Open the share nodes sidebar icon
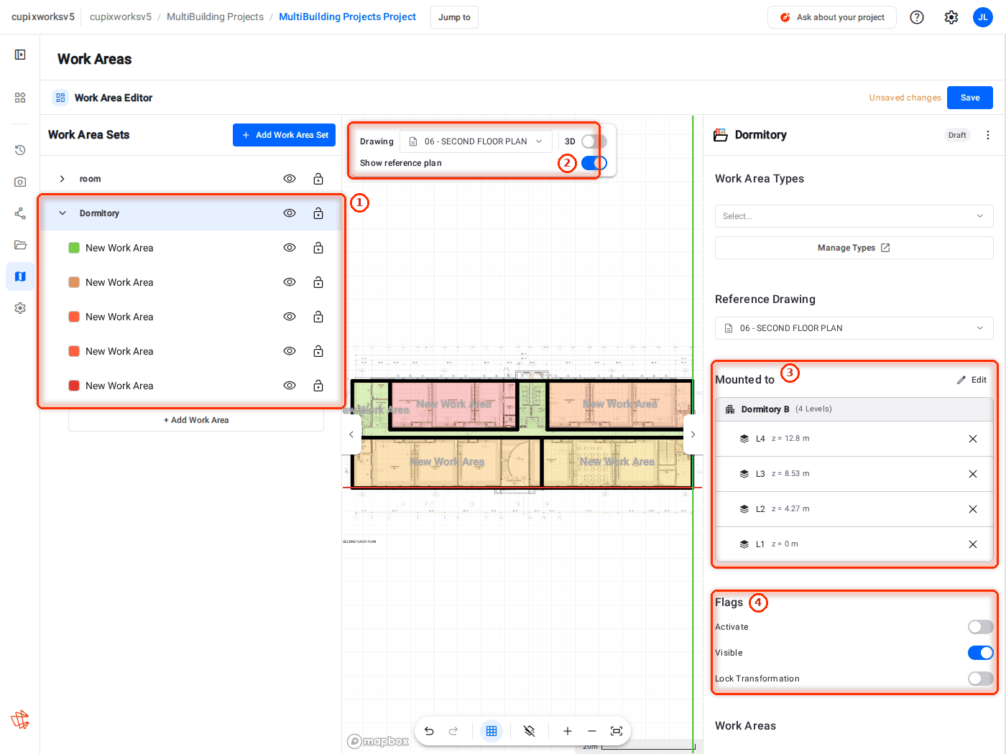Screen dimensions: 1006x754 point(20,213)
